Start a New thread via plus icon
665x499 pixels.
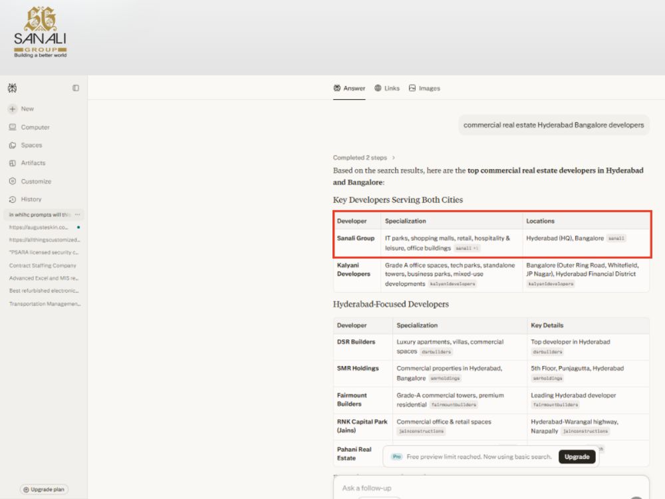(12, 109)
